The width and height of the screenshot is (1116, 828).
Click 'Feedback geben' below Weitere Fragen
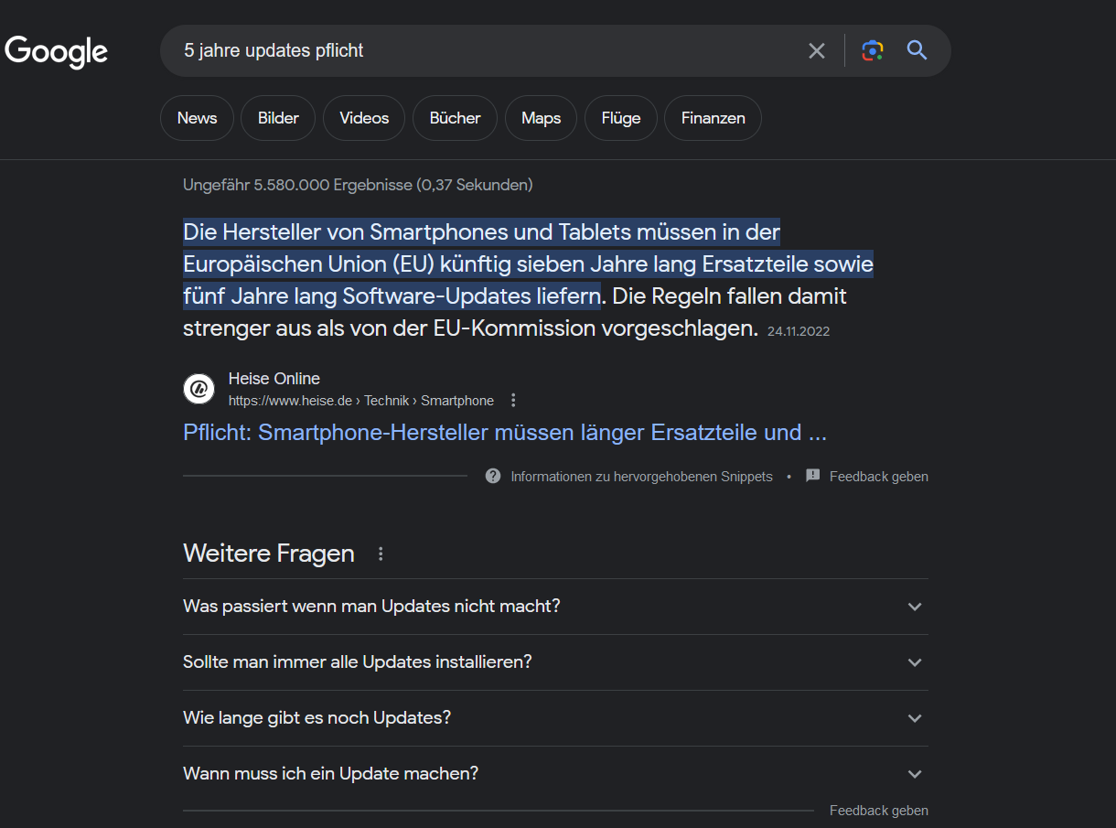coord(878,811)
